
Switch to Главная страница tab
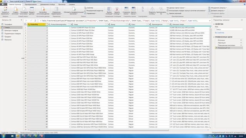coord(15,5)
